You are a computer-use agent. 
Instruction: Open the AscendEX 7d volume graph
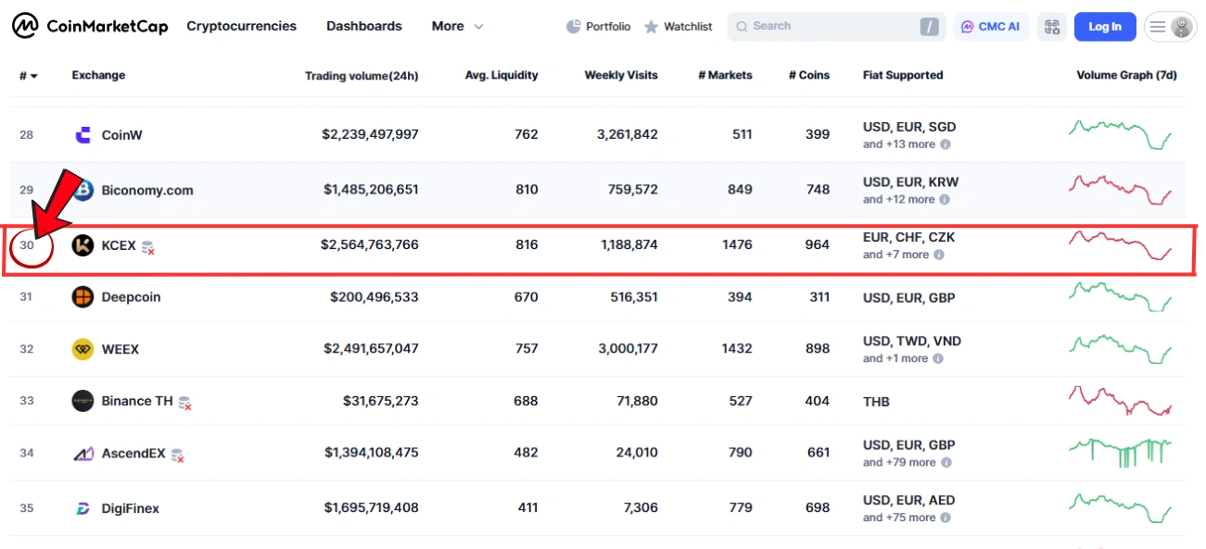[1120, 453]
